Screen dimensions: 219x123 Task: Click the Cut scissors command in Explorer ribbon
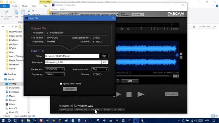point(31,11)
